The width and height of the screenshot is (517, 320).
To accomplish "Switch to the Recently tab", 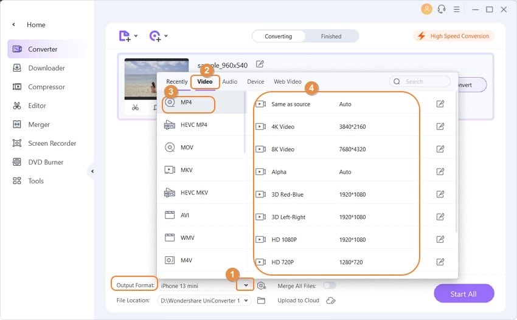I will pos(177,81).
